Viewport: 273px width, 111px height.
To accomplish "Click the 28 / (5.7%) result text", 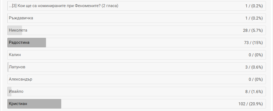I will [253, 30].
